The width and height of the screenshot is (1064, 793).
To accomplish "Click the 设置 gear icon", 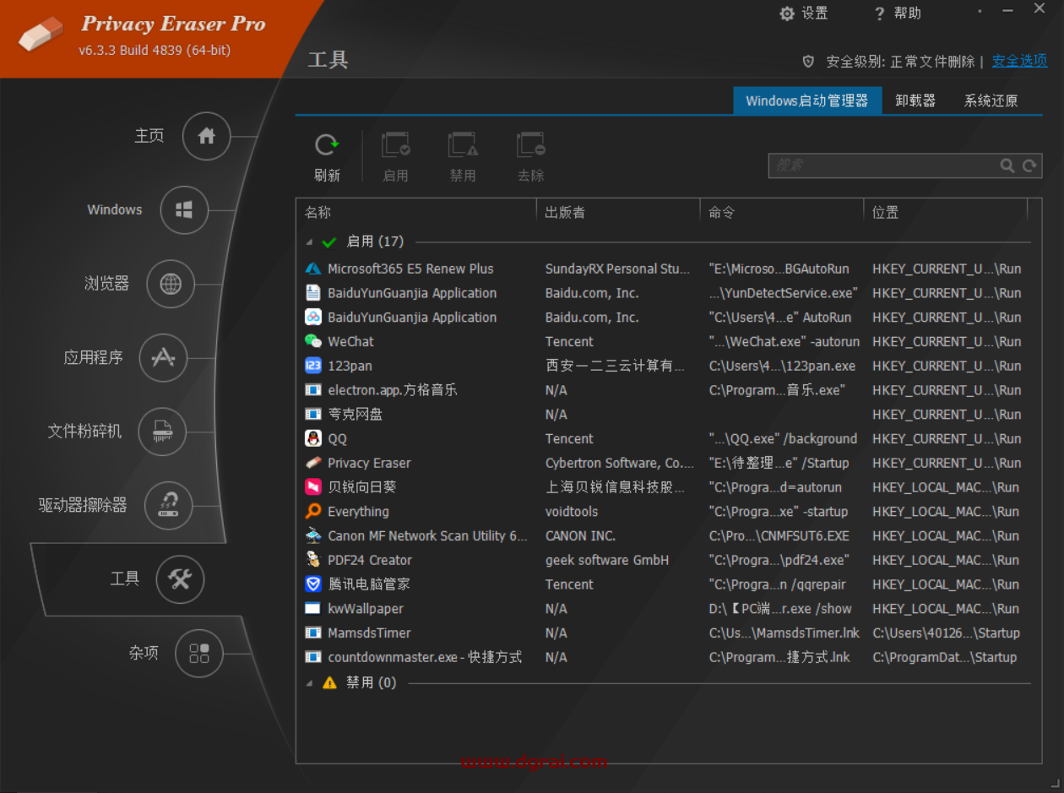I will tap(787, 14).
